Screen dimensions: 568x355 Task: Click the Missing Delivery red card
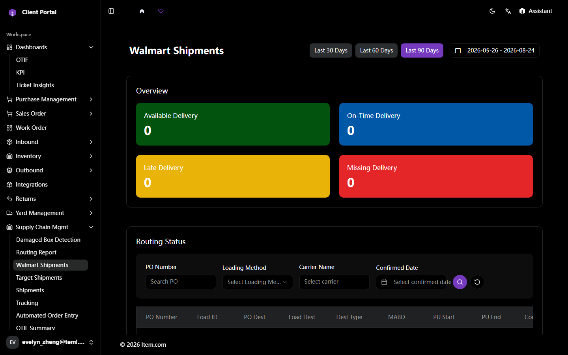(x=436, y=176)
